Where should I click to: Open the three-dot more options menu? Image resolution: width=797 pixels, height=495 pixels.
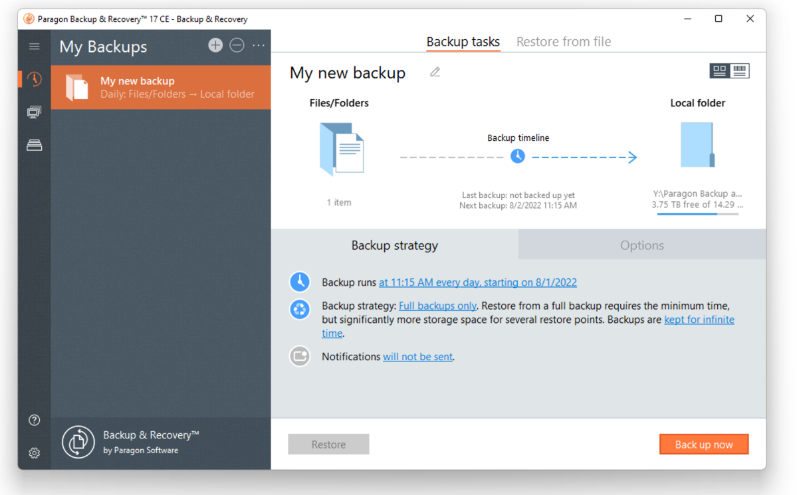click(258, 46)
